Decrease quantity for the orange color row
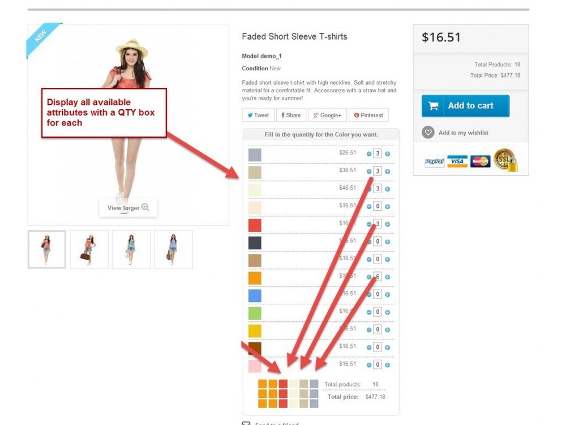 369,277
